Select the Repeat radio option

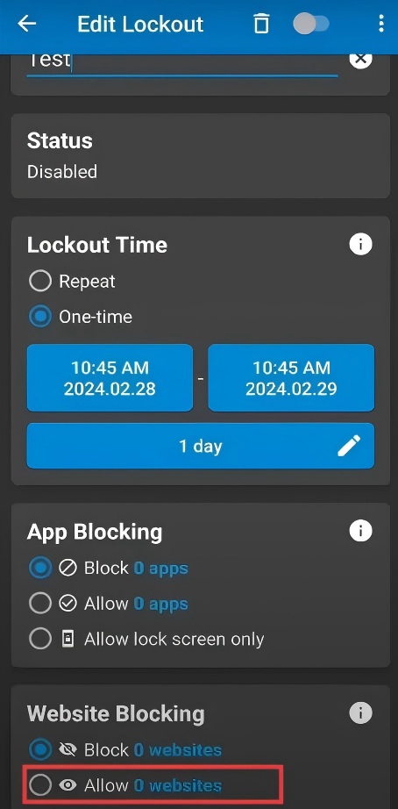point(40,282)
